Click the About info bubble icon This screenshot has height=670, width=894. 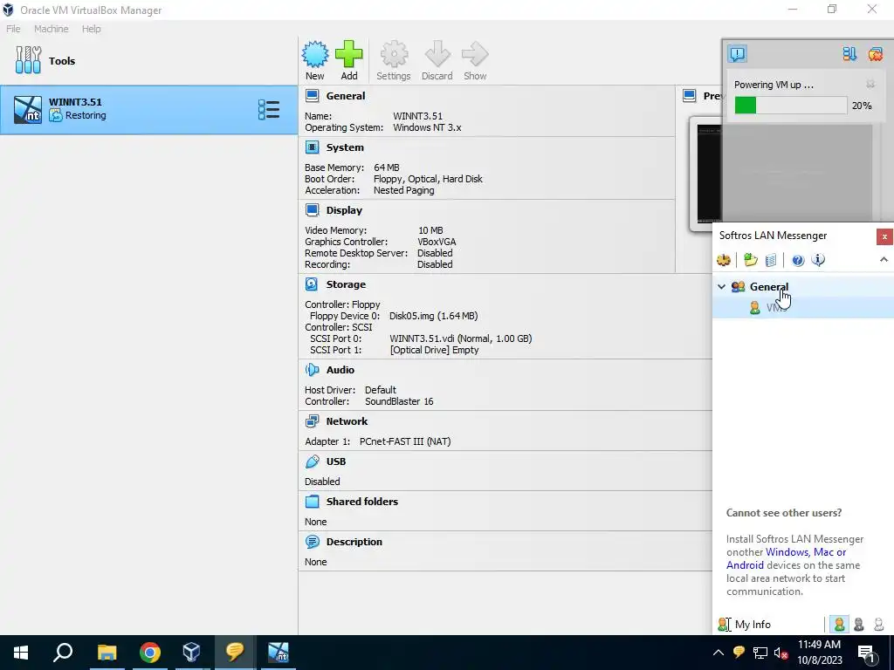[818, 260]
